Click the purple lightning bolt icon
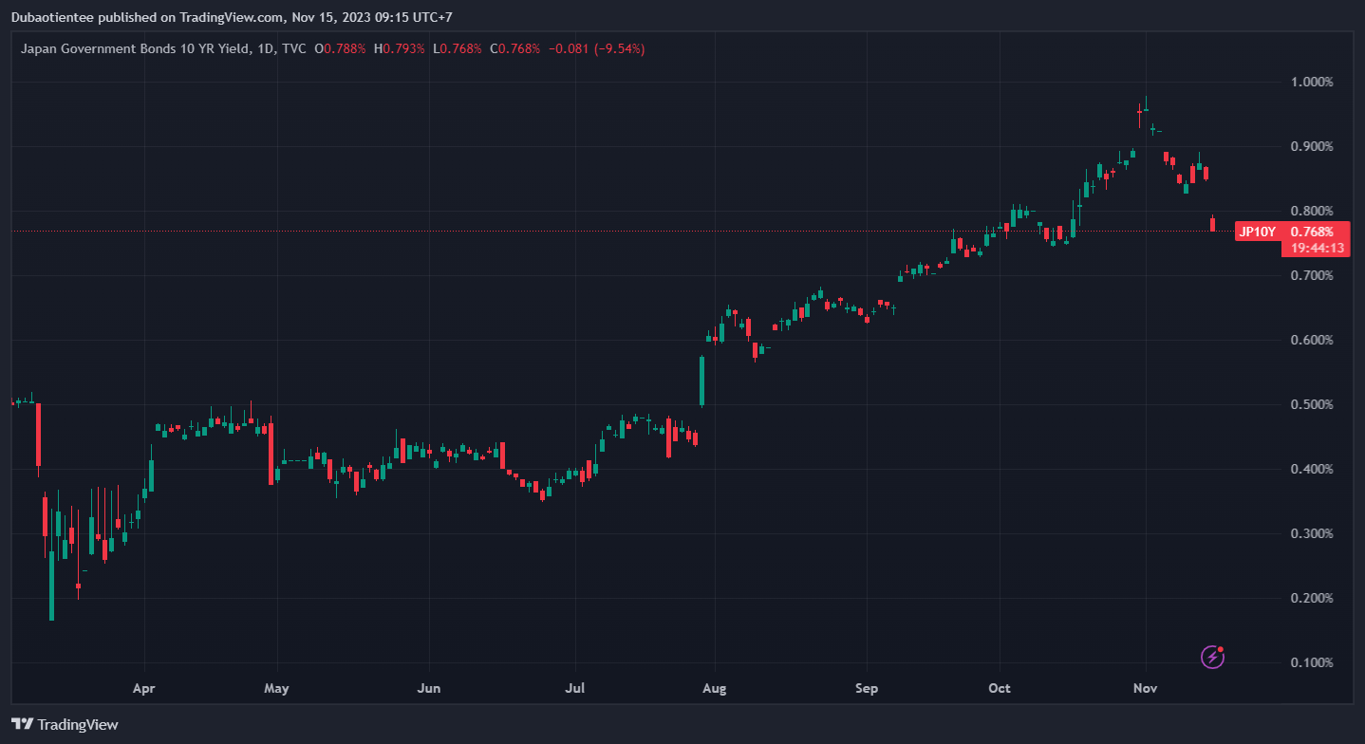 1212,656
